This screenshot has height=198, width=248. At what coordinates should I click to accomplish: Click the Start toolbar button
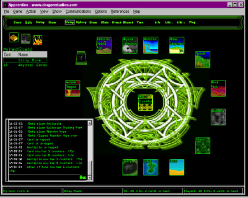18,23
